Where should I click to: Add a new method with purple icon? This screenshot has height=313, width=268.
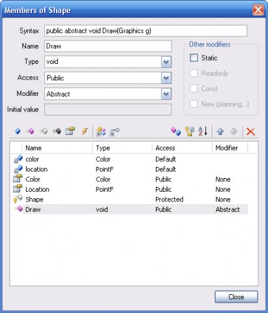(x=31, y=131)
